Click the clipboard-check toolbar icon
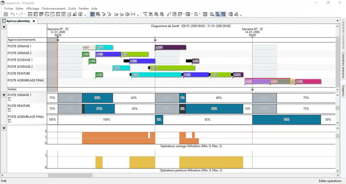 196,14
